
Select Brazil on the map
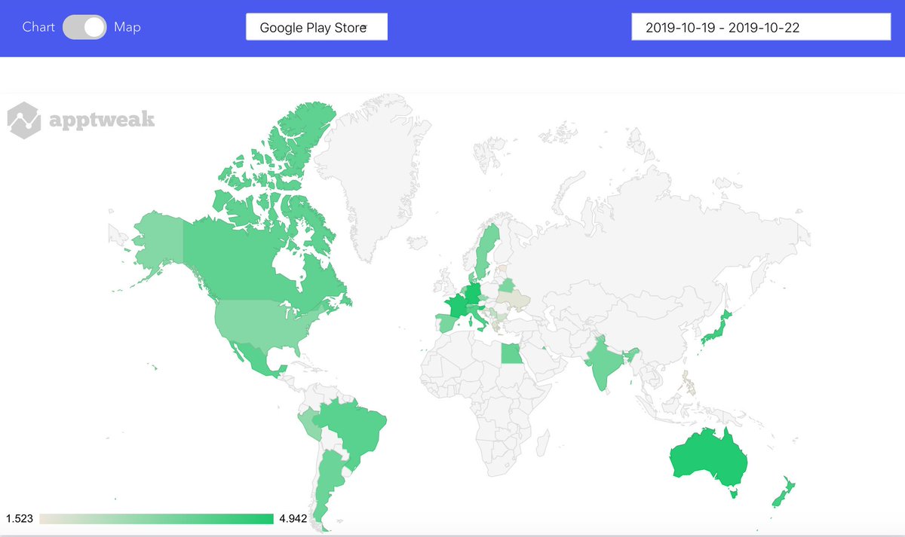356,429
